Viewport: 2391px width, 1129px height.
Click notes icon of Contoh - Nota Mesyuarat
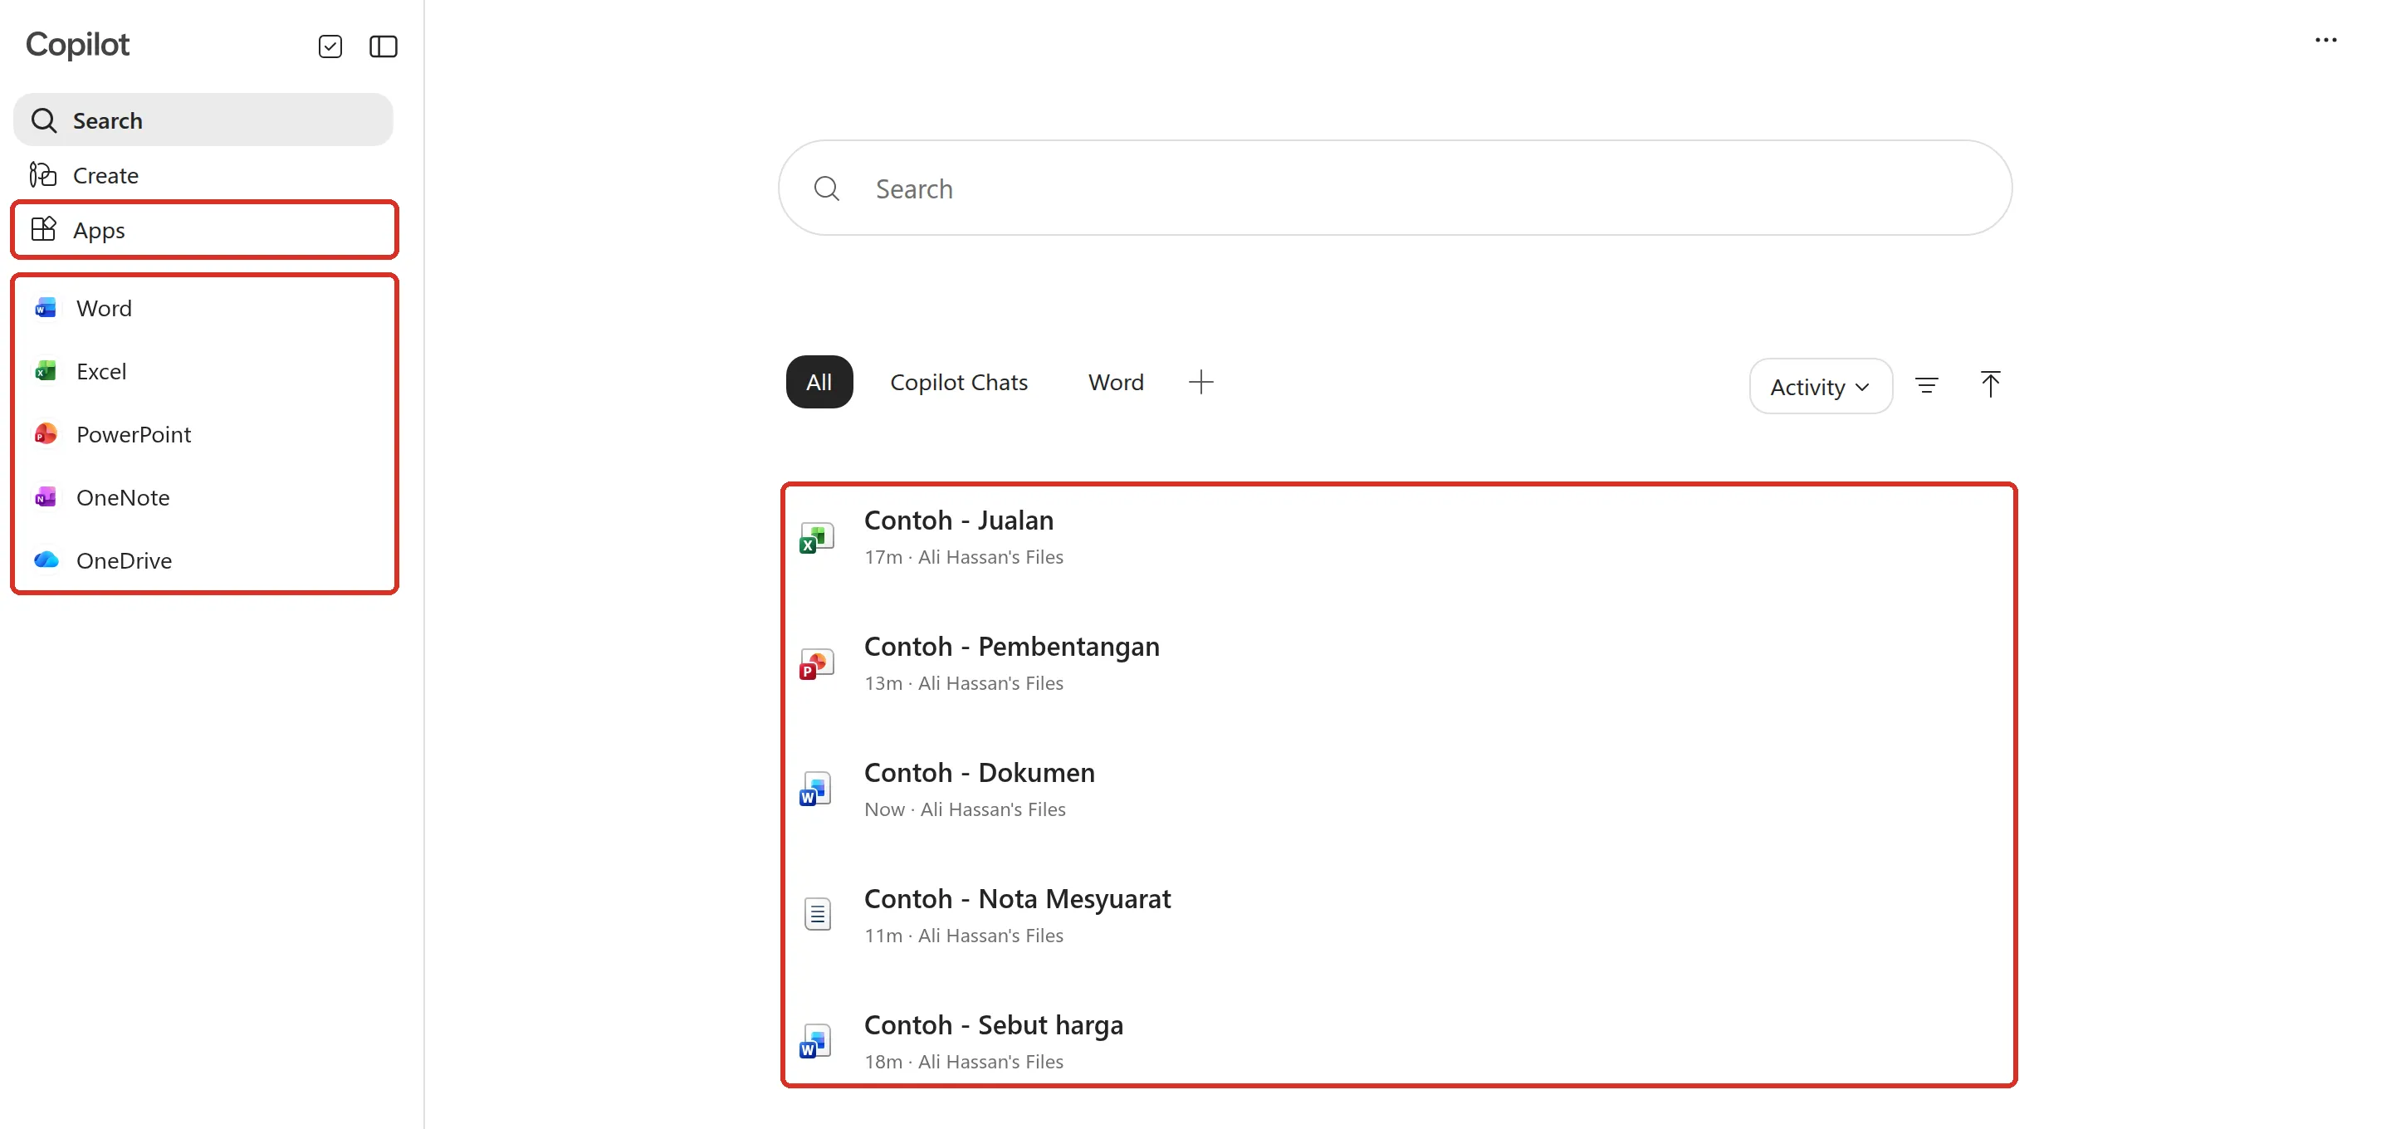[x=817, y=915]
